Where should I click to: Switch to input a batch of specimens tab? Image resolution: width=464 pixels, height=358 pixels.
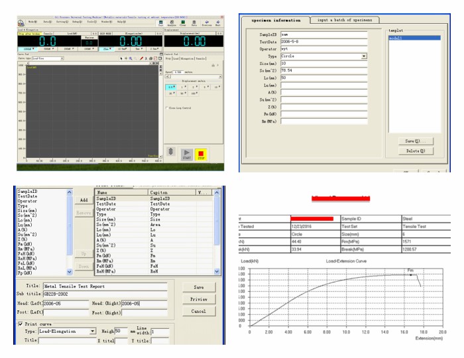[x=345, y=21]
